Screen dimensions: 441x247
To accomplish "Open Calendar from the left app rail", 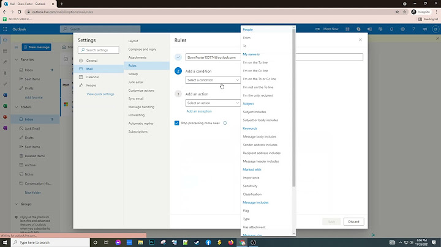I will pos(5,51).
